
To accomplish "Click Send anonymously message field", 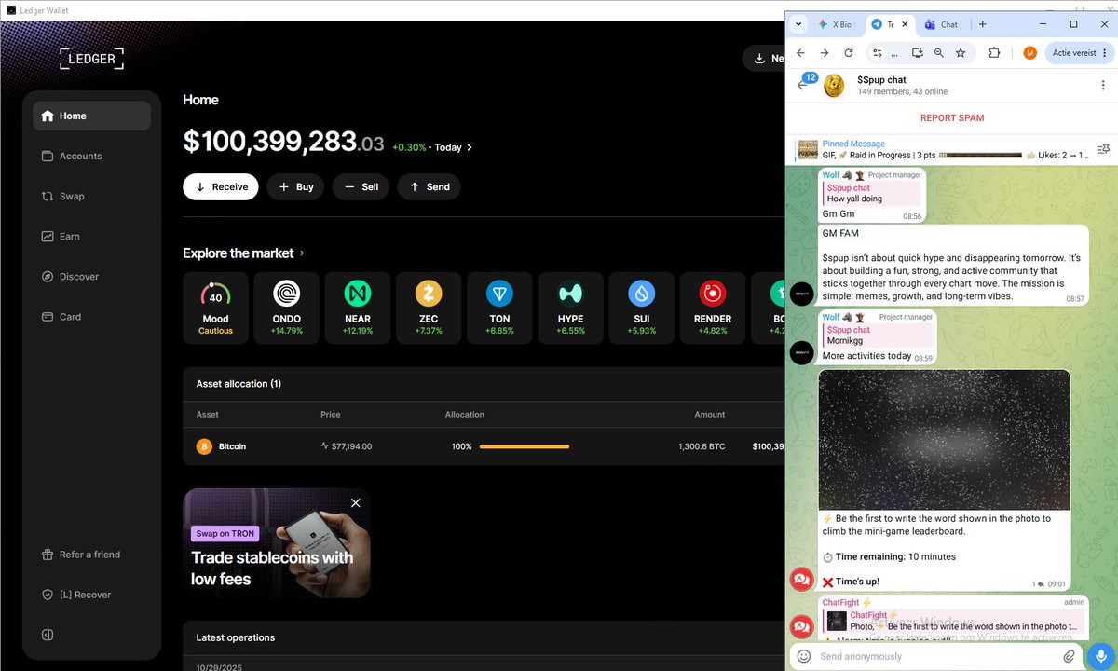I will (x=935, y=656).
